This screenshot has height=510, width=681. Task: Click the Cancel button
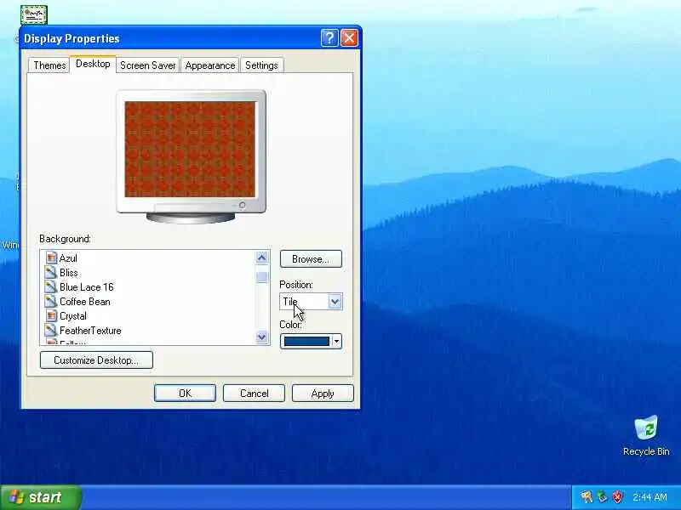(254, 394)
